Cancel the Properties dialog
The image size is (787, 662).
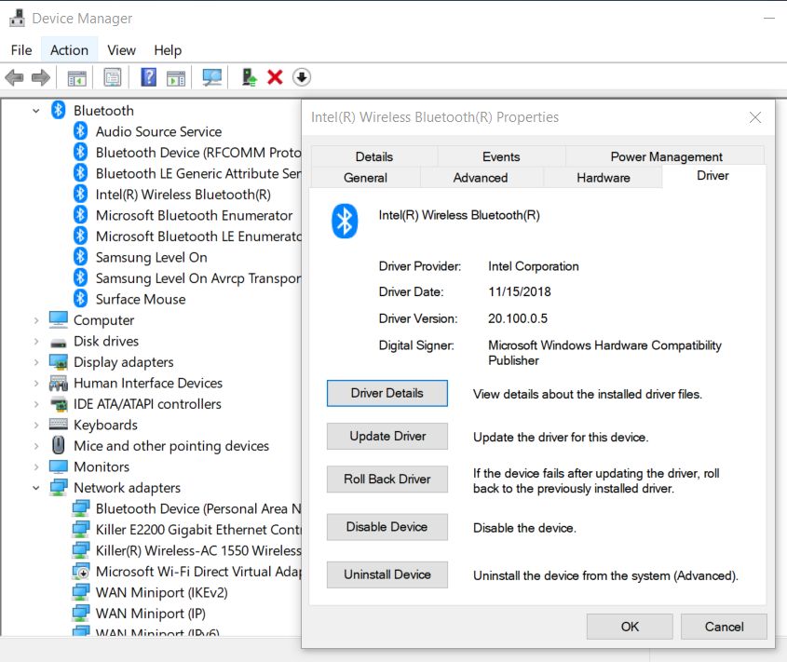click(724, 627)
